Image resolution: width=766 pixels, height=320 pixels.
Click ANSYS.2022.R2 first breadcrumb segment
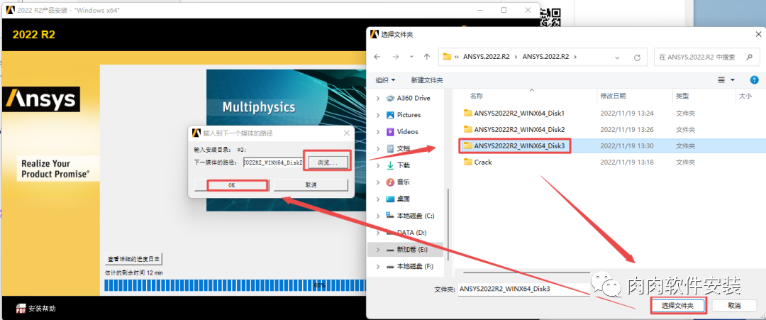(485, 57)
